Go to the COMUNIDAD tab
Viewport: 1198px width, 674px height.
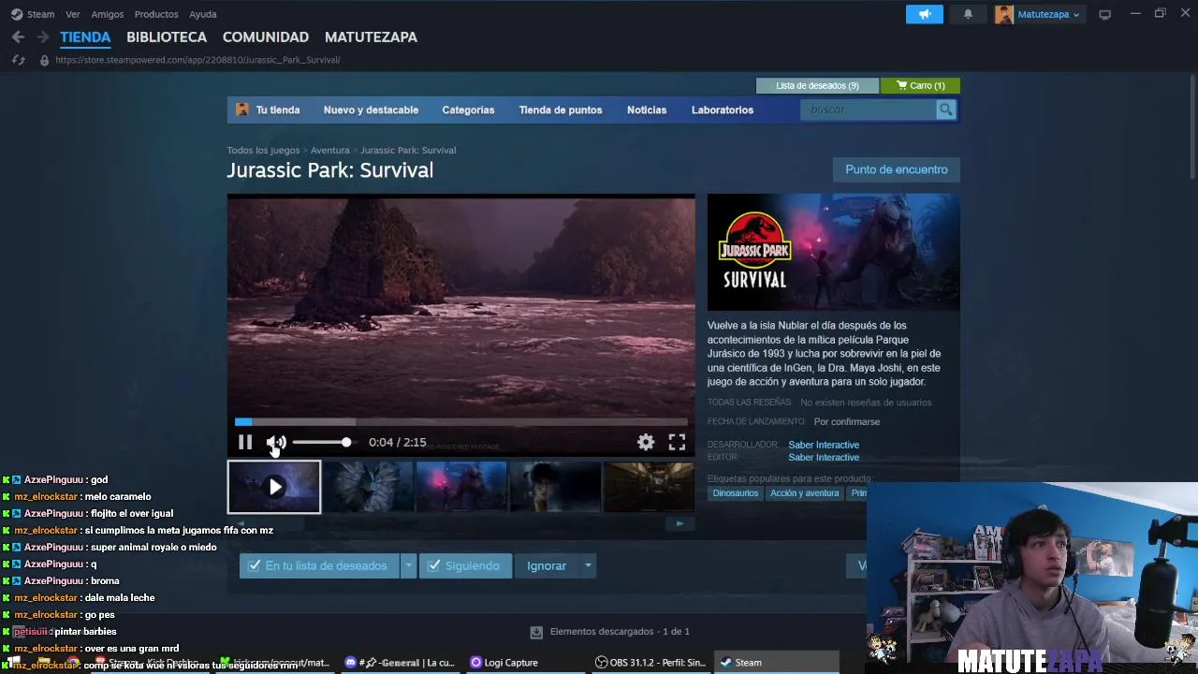[x=266, y=37]
